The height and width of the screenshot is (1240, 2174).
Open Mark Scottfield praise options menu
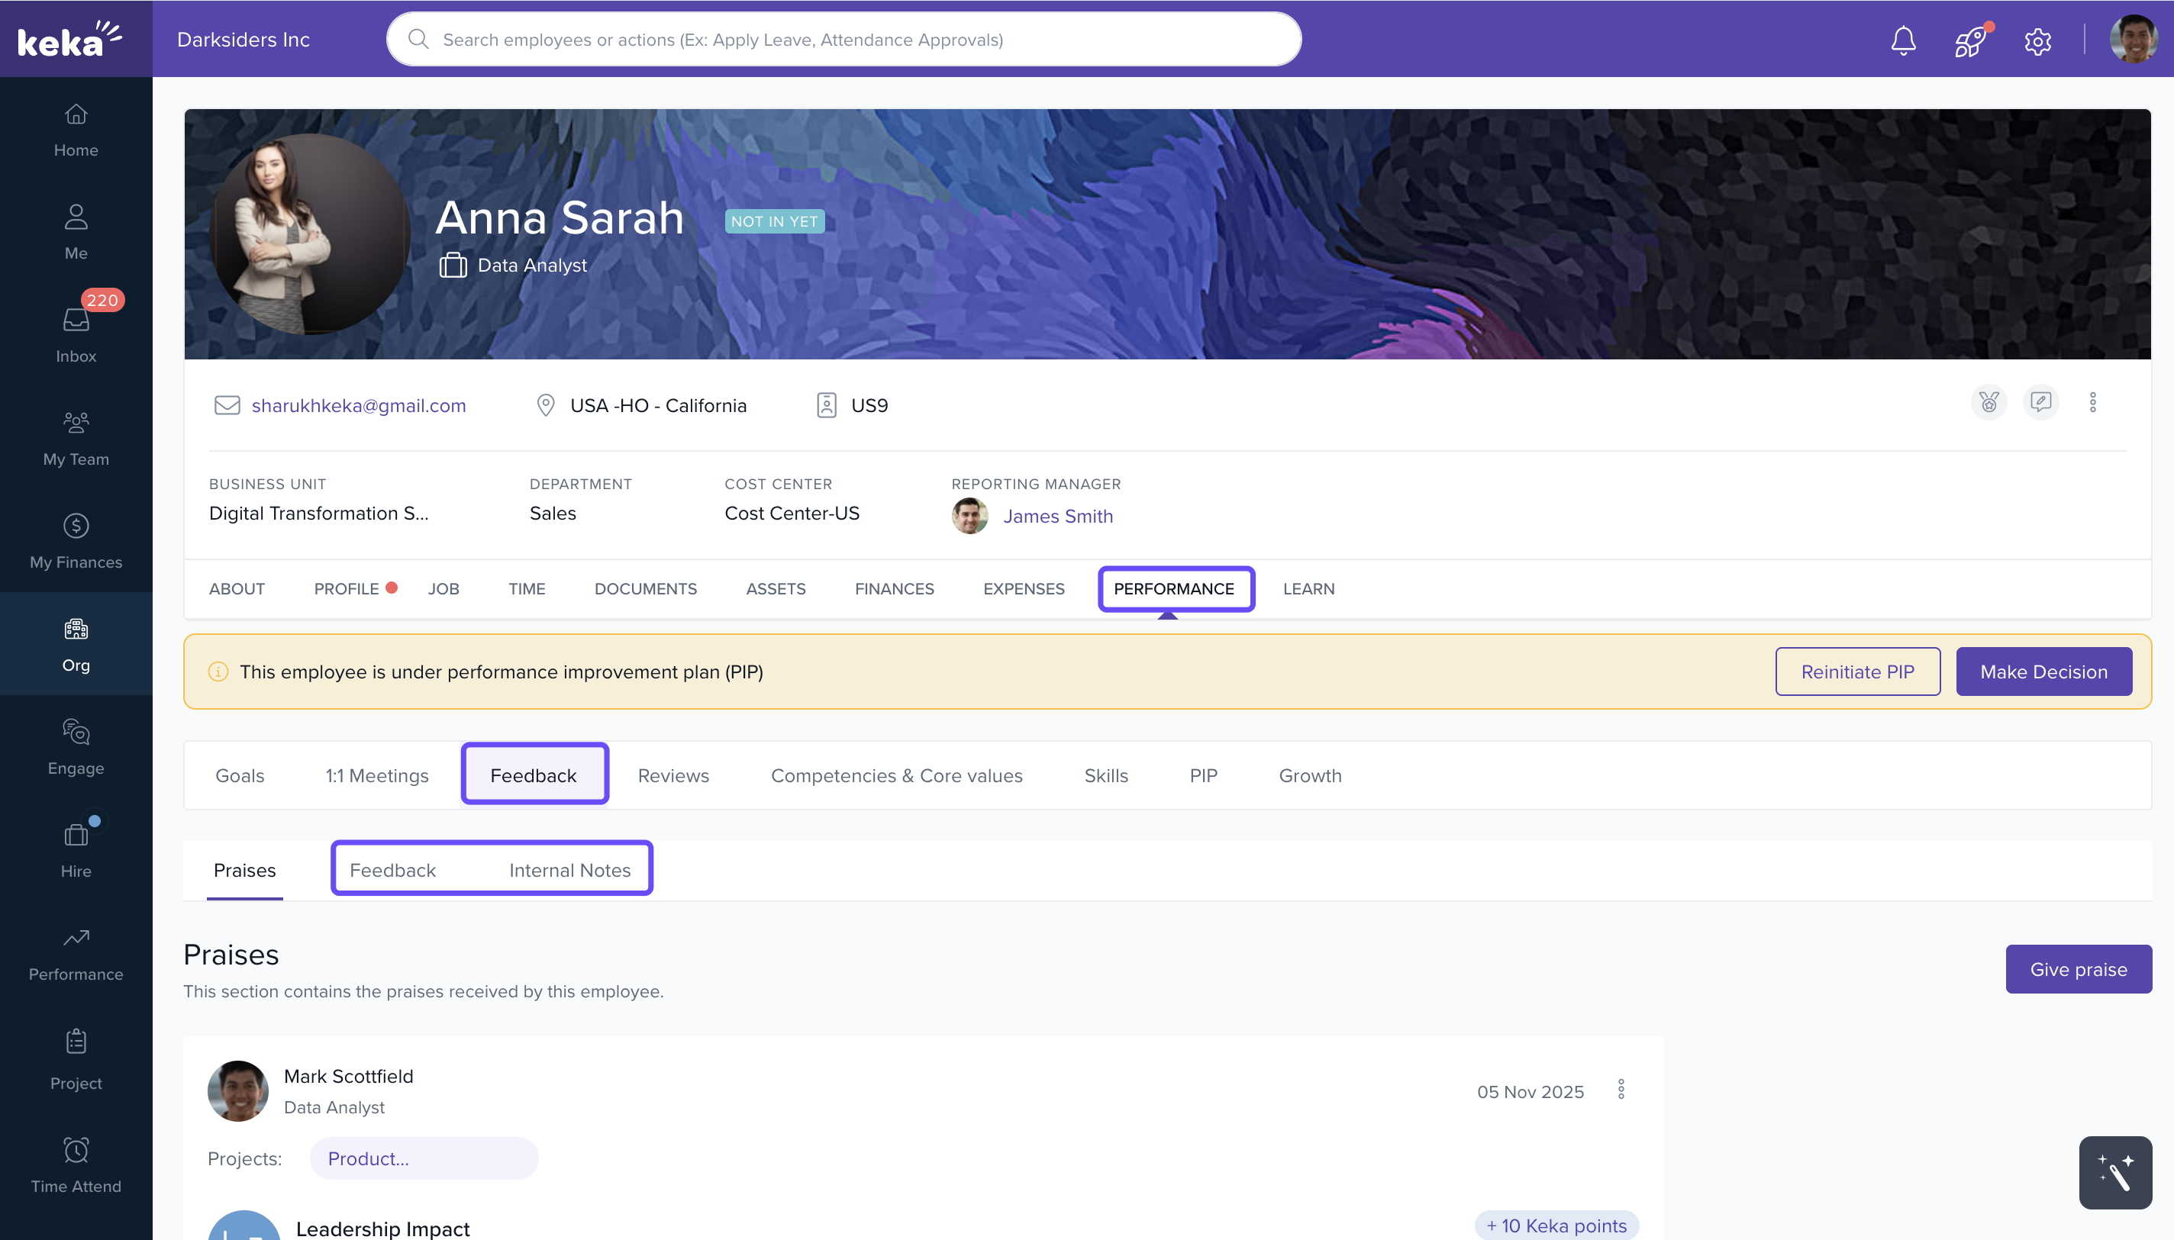pos(1621,1089)
